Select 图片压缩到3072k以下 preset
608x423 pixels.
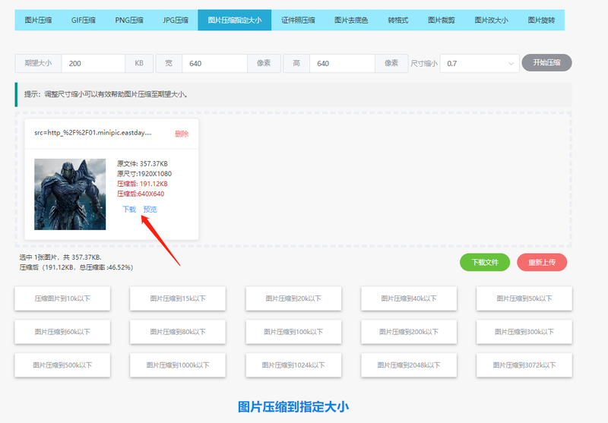pos(524,365)
